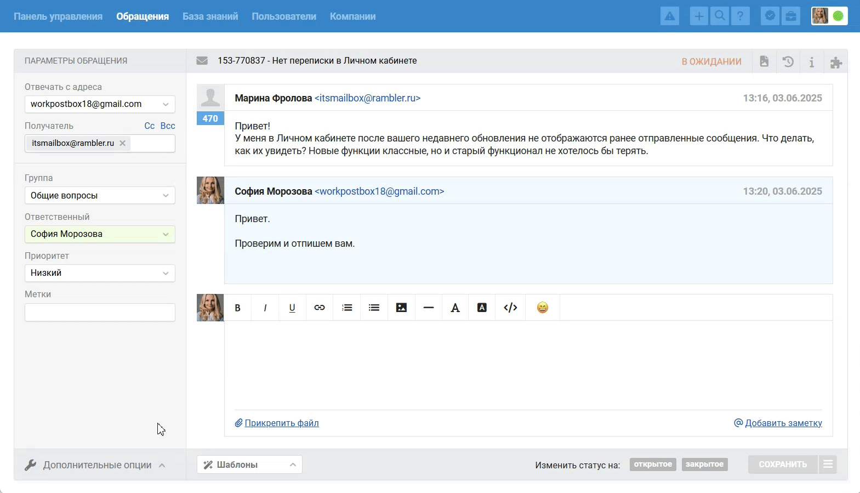This screenshot has width=860, height=493.
Task: Toggle code view in editor
Action: [x=510, y=308]
